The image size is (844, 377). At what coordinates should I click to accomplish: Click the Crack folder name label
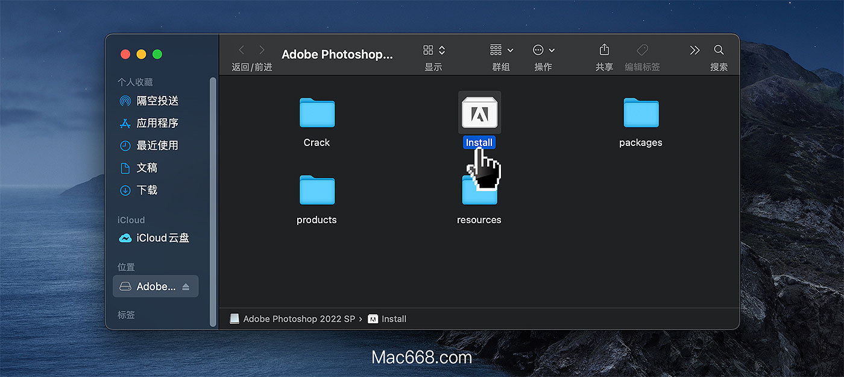coord(317,143)
